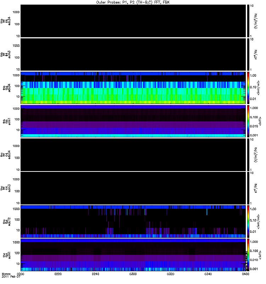This screenshot has width=266, height=284.
Task: Select the 0200 time axis label
Action: 21,274
